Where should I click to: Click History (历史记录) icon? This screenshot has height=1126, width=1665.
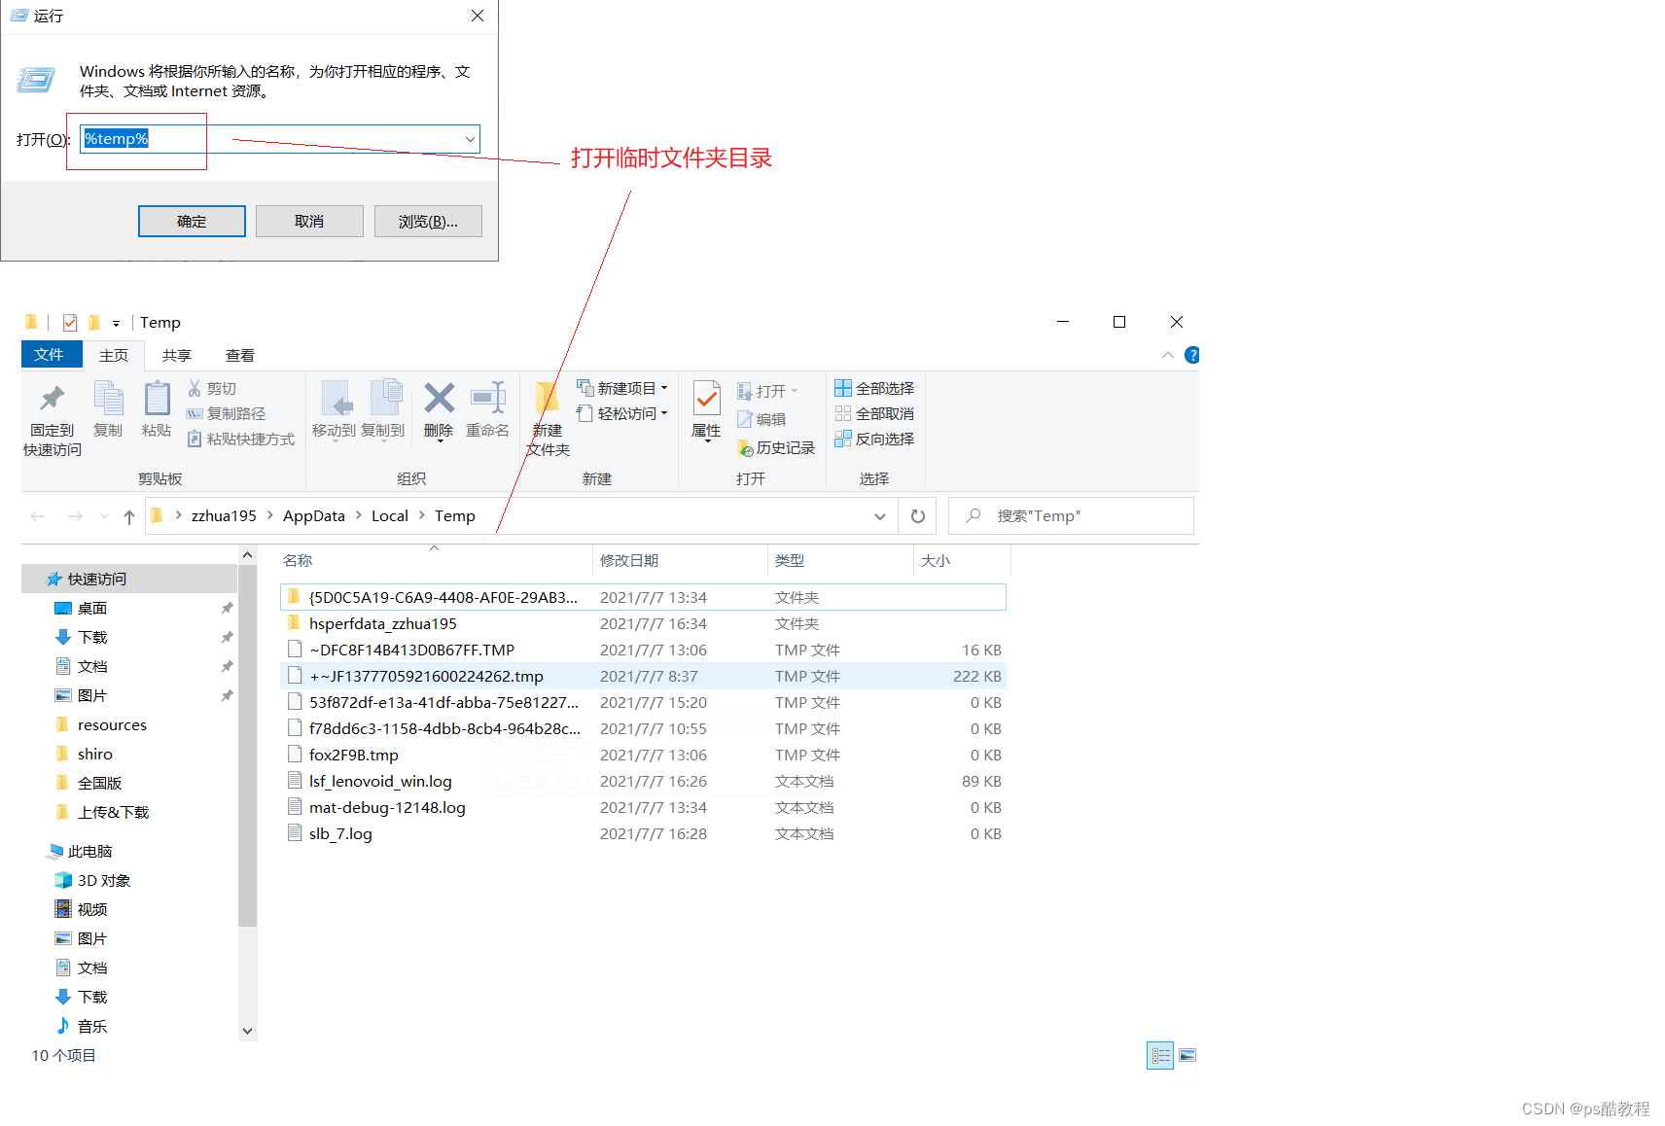[745, 447]
